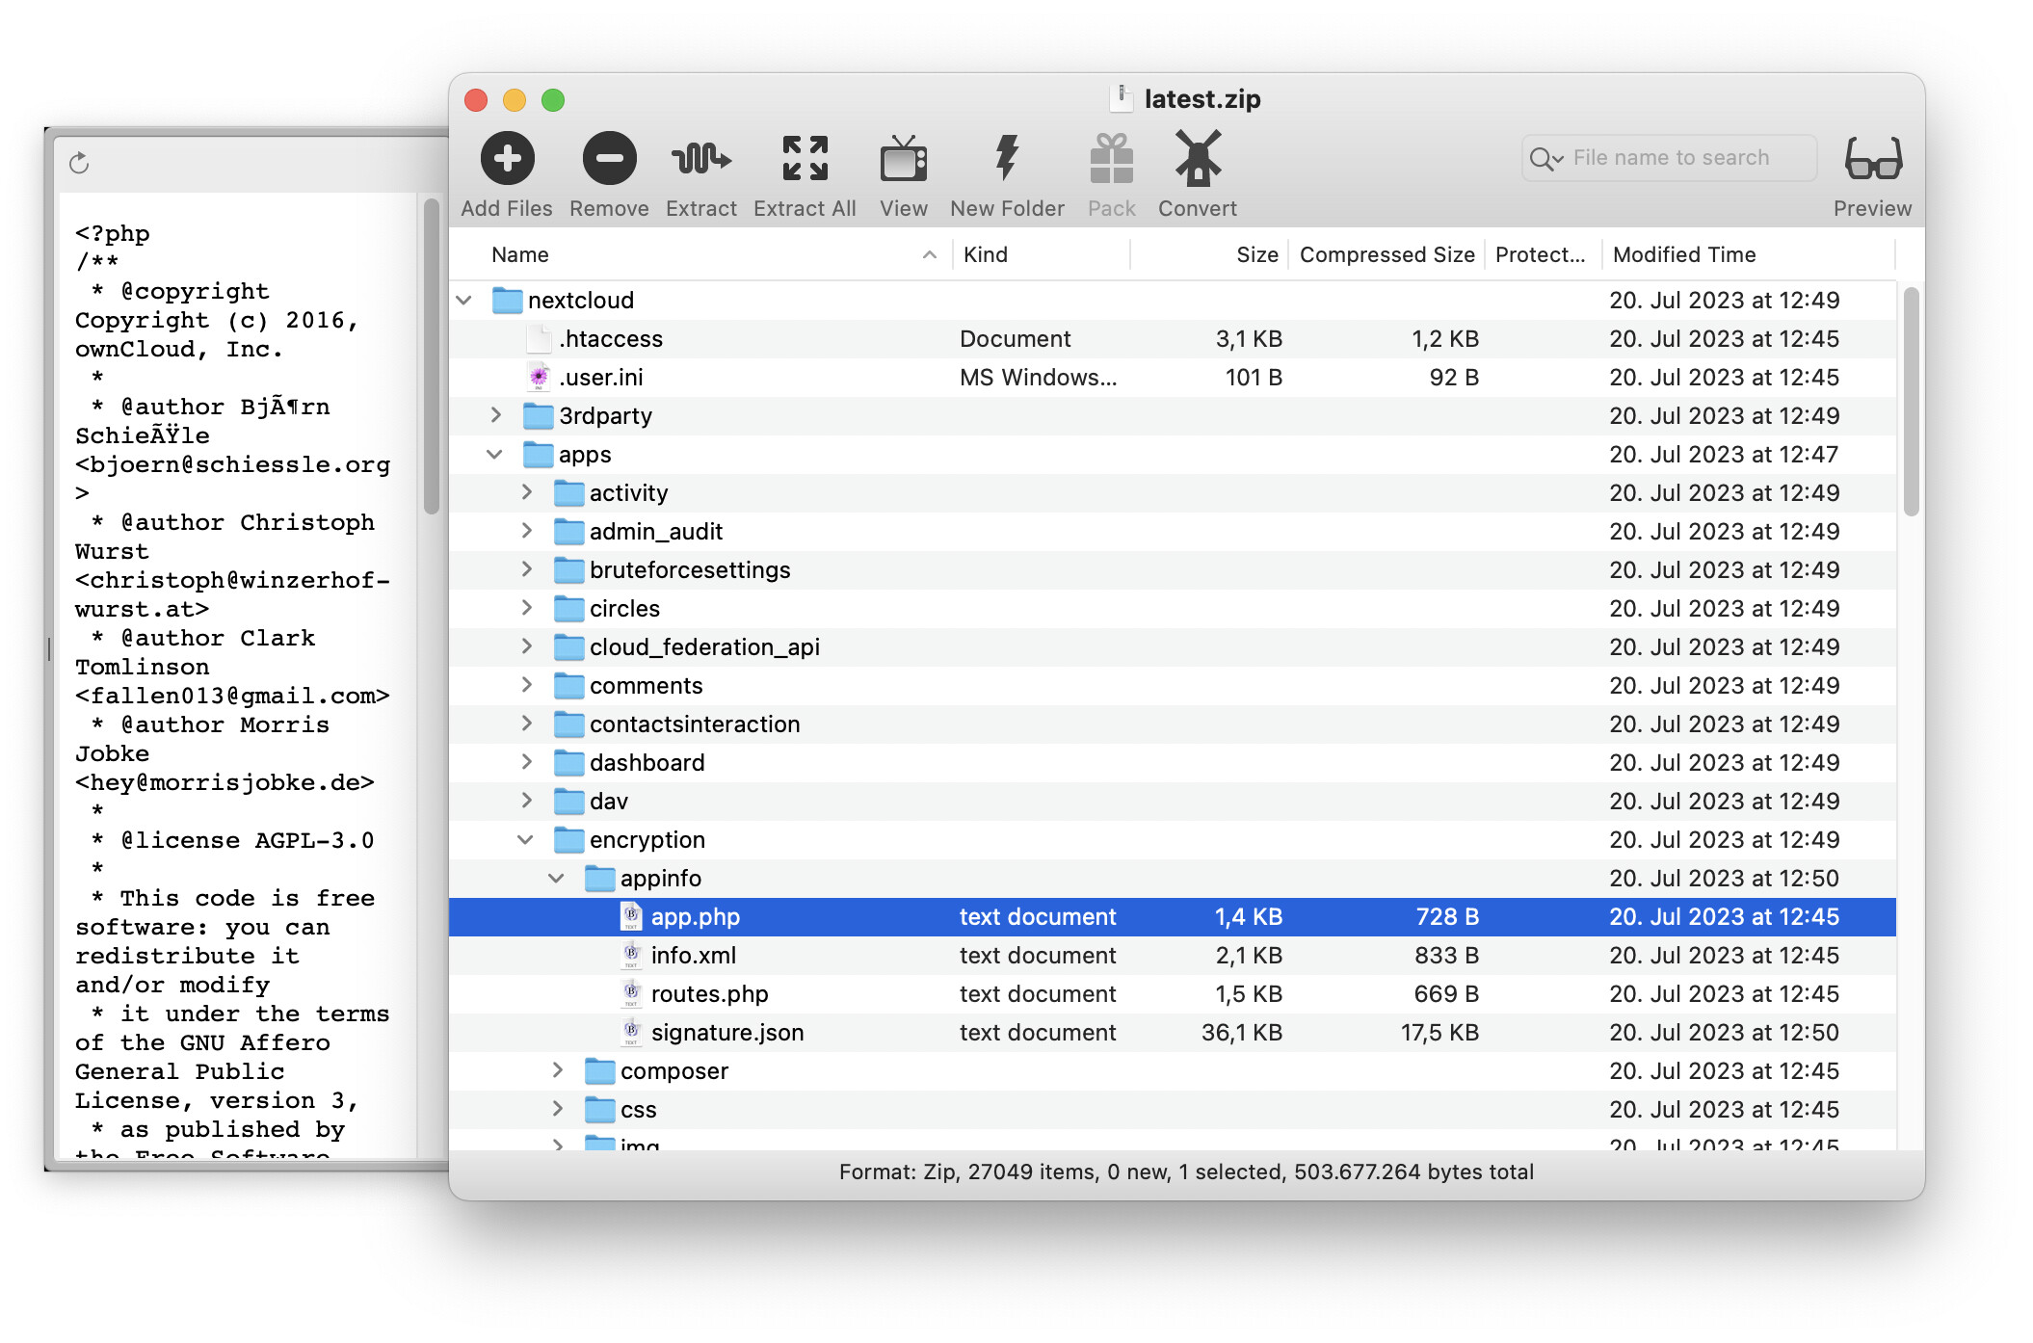Image resolution: width=2033 pixels, height=1343 pixels.
Task: Sort by the Name column header
Action: (x=520, y=254)
